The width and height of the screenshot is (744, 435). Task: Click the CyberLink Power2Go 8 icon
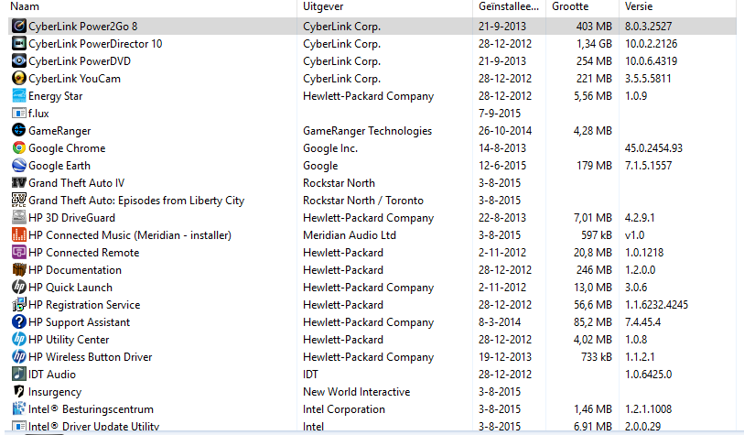[x=18, y=26]
